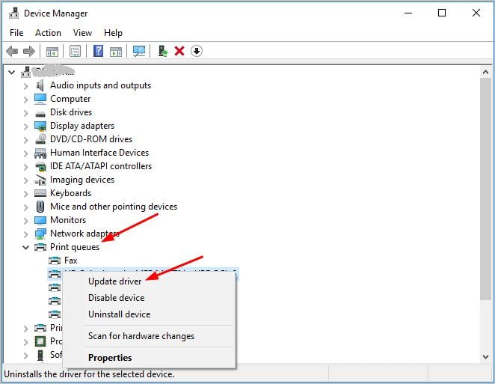The height and width of the screenshot is (384, 495).
Task: Click the Print queues printer icon
Action: [x=40, y=247]
